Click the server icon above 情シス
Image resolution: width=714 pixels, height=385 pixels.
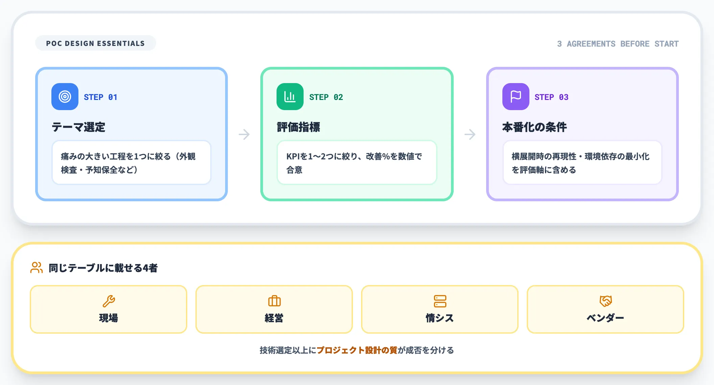(x=439, y=300)
